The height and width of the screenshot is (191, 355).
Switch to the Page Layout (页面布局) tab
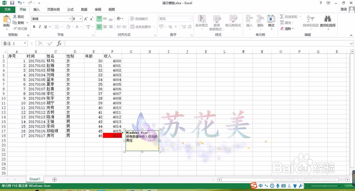pyautogui.click(x=54, y=10)
